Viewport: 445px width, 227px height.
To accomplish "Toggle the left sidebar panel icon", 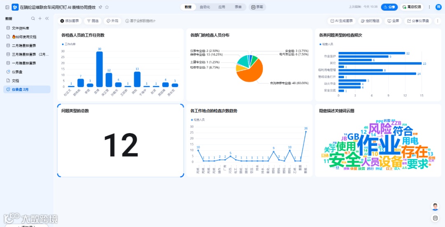I will (x=7, y=7).
